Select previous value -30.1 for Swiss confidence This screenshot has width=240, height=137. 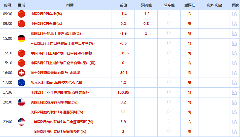[123, 73]
